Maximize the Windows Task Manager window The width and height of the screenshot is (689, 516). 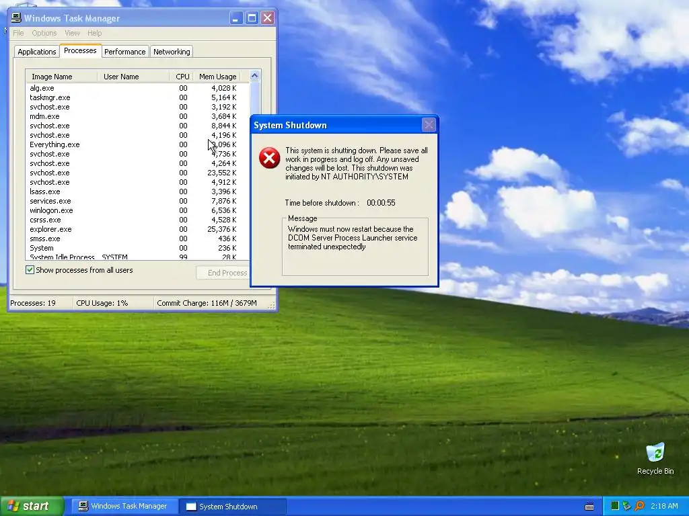(x=252, y=18)
